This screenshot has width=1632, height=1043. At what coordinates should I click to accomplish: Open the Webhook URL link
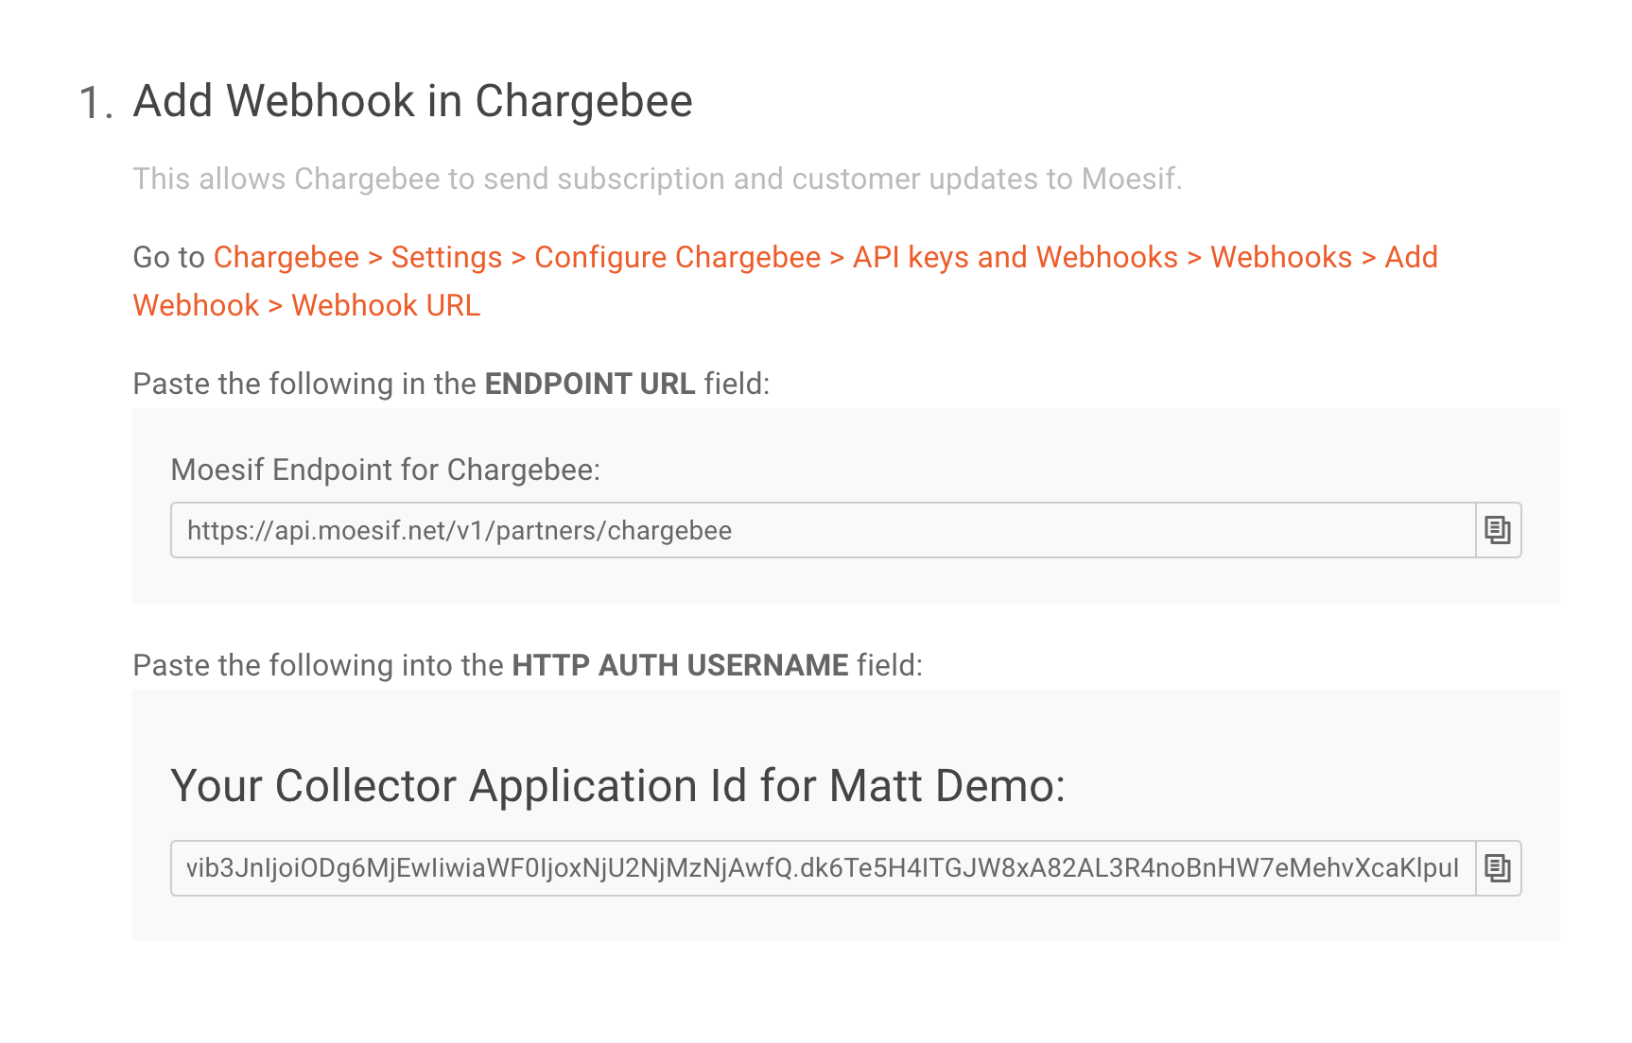[x=386, y=304]
